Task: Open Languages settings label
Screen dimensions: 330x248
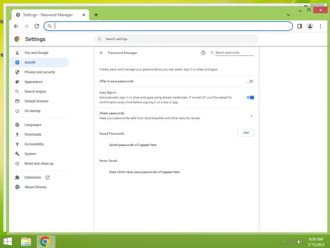Action: (x=33, y=125)
